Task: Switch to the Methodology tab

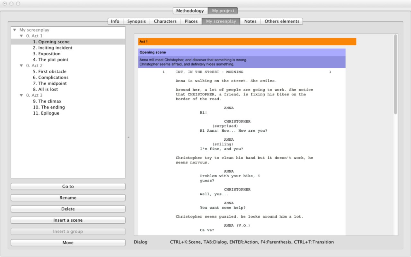Action: point(190,11)
